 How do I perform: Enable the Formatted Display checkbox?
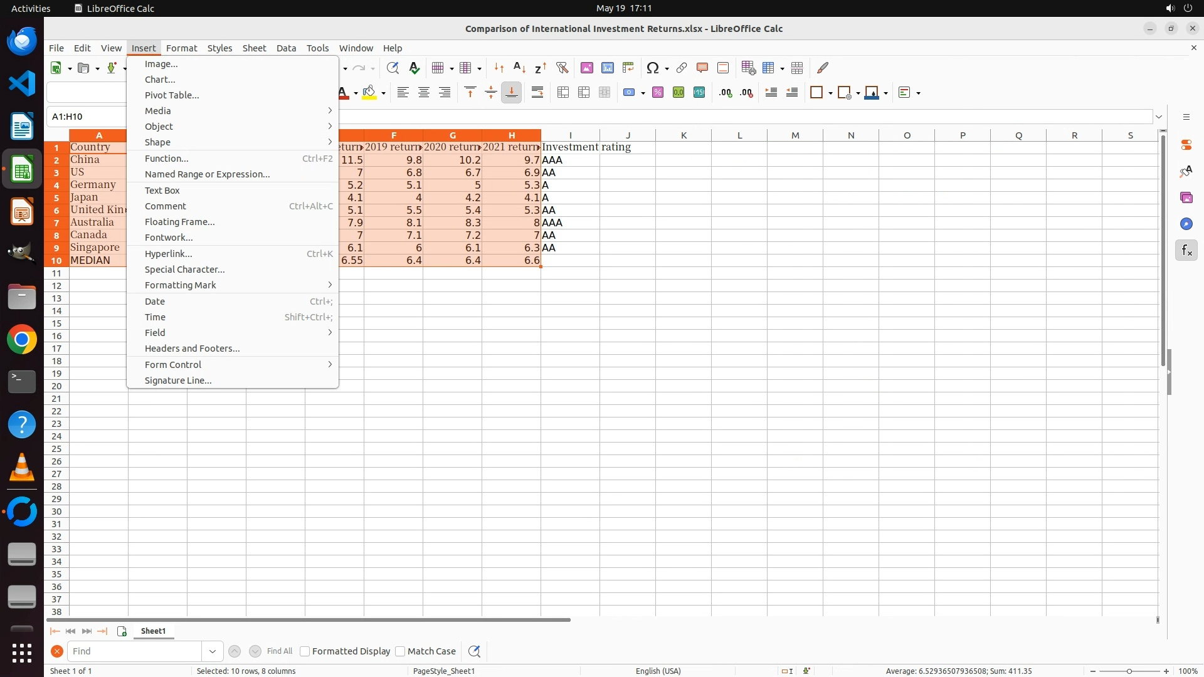[x=305, y=651]
